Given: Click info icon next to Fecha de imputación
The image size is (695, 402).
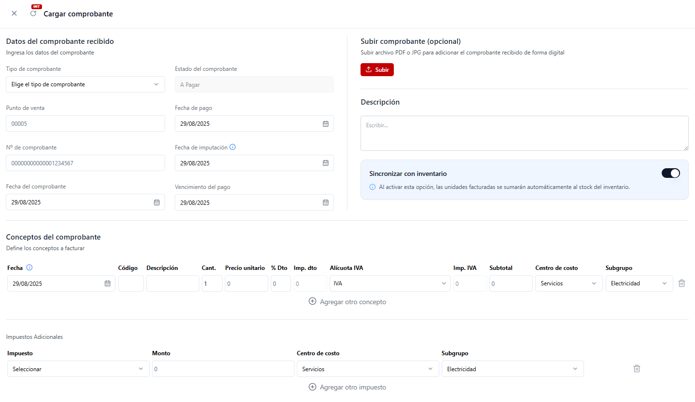Looking at the screenshot, I should click(x=233, y=147).
